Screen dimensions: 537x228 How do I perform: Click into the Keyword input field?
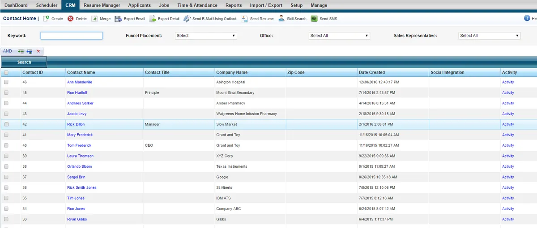coord(72,36)
